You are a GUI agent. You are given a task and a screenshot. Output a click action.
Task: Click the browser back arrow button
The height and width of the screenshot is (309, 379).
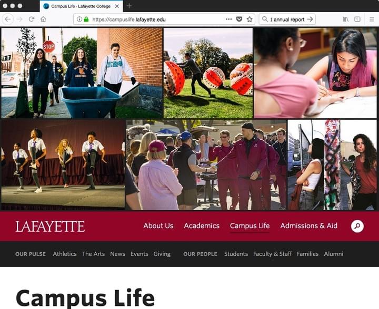pyautogui.click(x=8, y=19)
